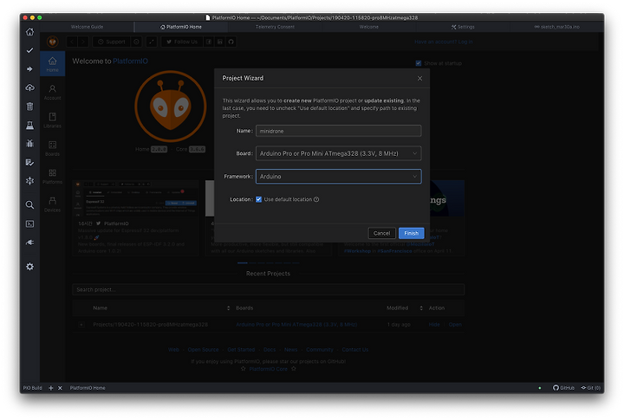The height and width of the screenshot is (420, 624).
Task: Go forward with the right chevron button
Action: coord(83,42)
